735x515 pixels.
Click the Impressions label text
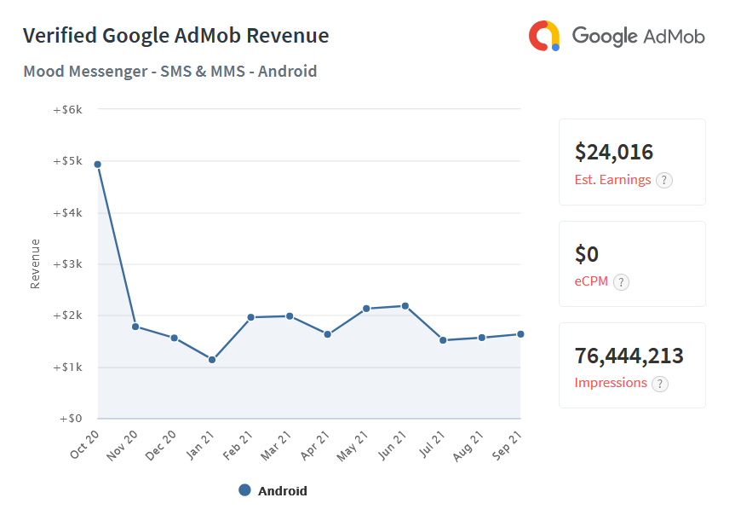click(611, 383)
